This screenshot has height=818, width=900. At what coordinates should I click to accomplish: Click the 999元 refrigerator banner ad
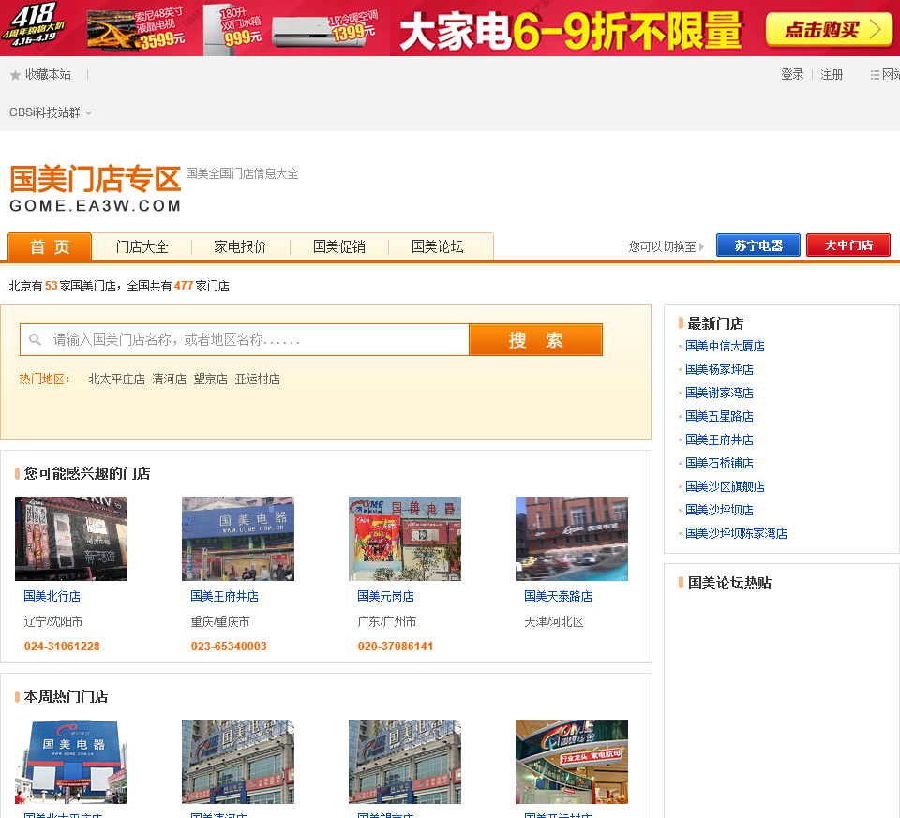pos(234,28)
